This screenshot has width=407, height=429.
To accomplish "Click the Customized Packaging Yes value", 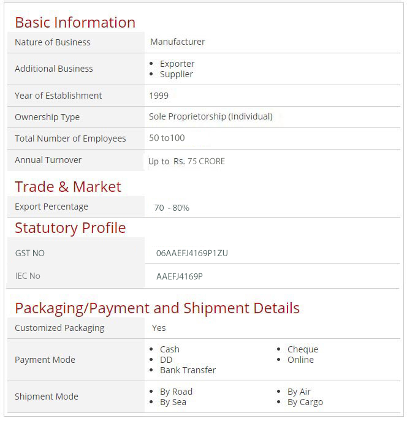I will click(159, 328).
